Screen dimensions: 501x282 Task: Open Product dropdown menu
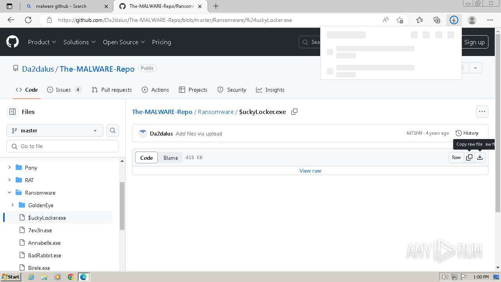[x=42, y=42]
